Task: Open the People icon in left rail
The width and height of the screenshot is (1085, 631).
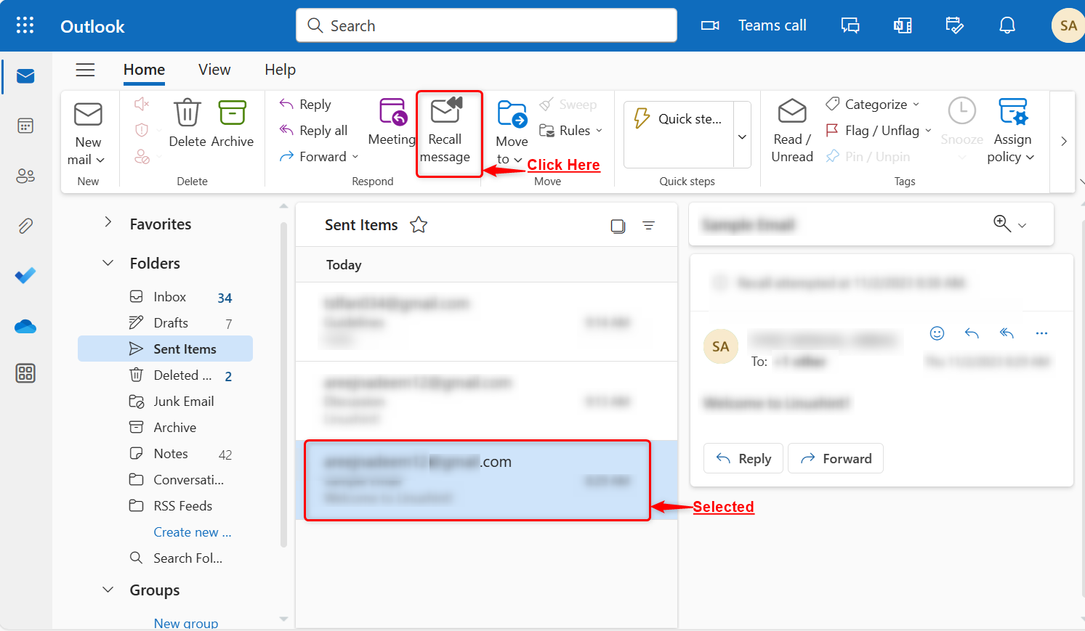Action: coord(25,176)
